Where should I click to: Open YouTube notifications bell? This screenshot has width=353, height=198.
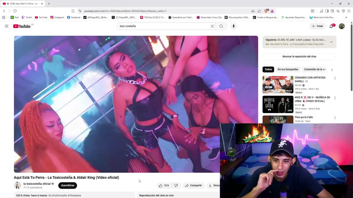(331, 26)
